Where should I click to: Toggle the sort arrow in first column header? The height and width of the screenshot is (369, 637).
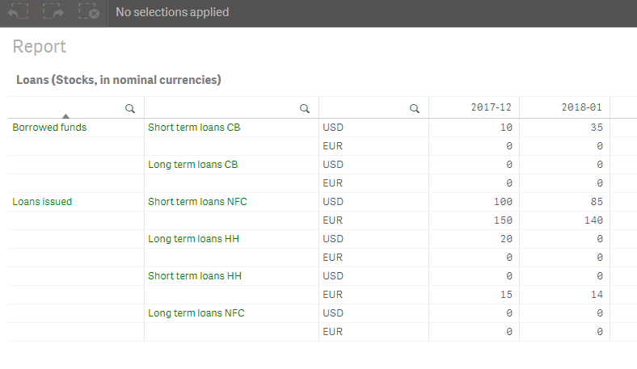tap(66, 115)
